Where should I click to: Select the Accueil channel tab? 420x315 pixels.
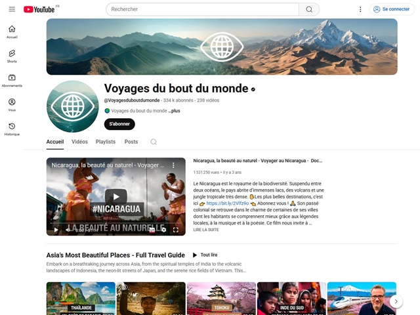(x=55, y=142)
